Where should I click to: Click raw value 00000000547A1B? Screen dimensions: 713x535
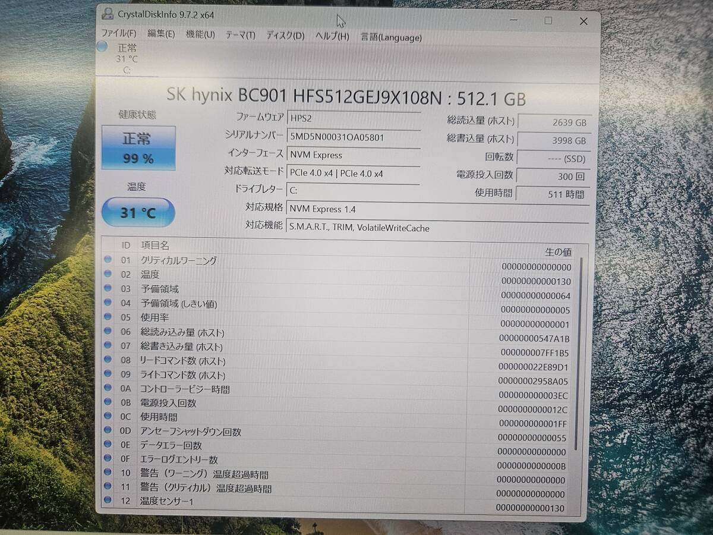click(x=534, y=339)
